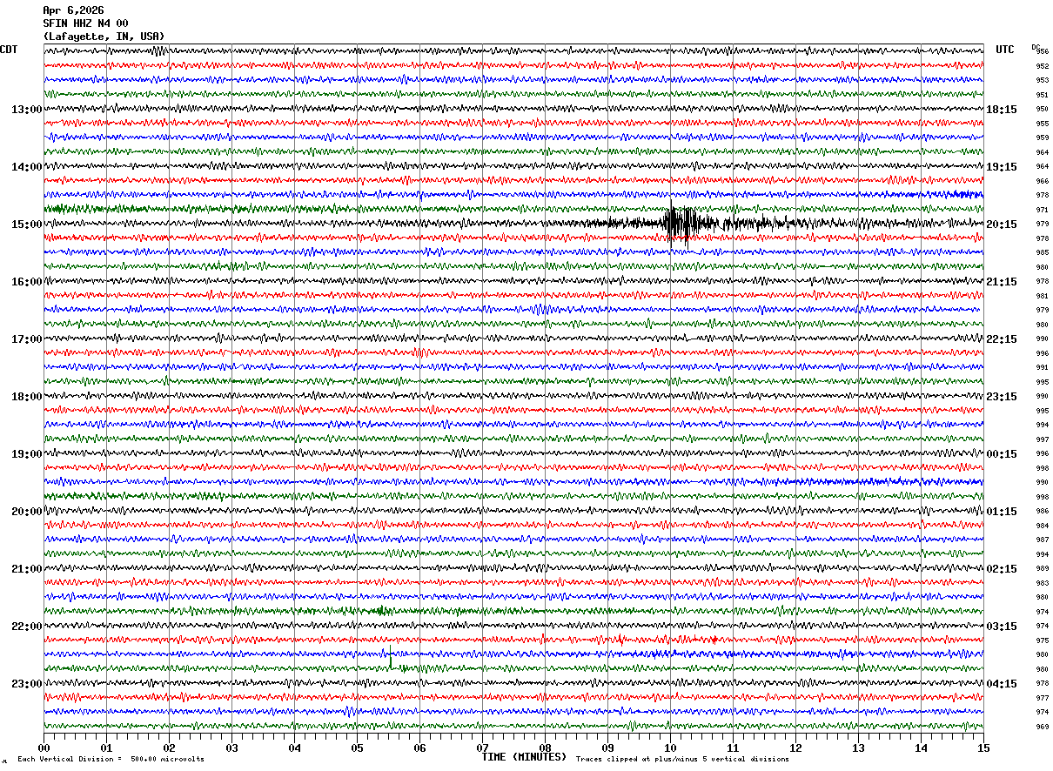1053x771 pixels.
Task: Select the 17:00 CDT time label
Action: point(26,339)
